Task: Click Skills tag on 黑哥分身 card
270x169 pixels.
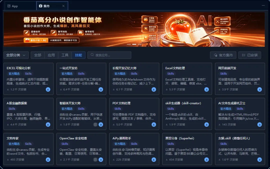Action: (x=170, y=144)
